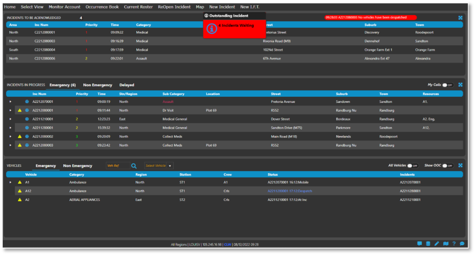Click the Veh Ref input field

117,166
